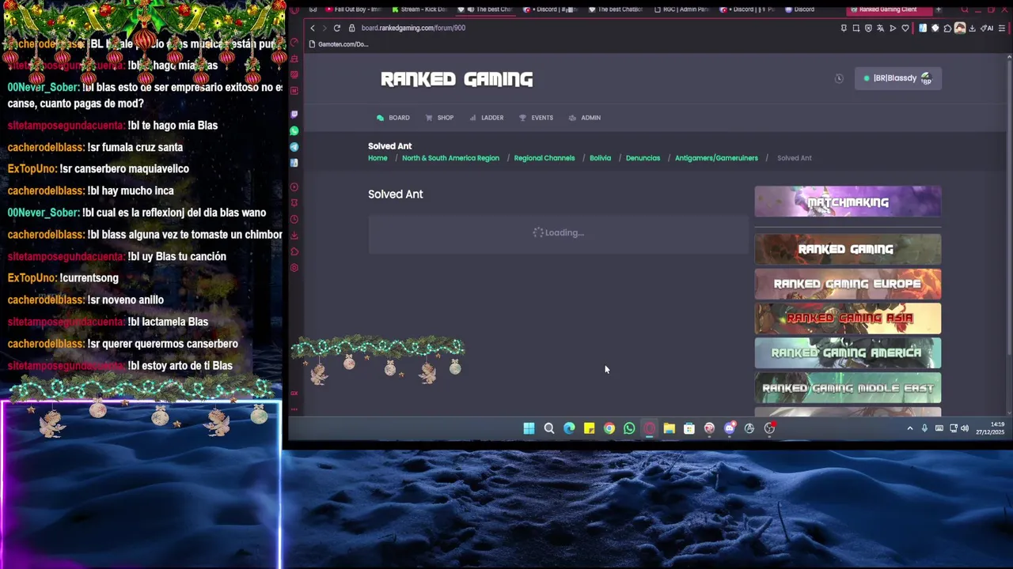Image resolution: width=1013 pixels, height=569 pixels.
Task: Go forward with the browser forward arrow
Action: pos(324,28)
